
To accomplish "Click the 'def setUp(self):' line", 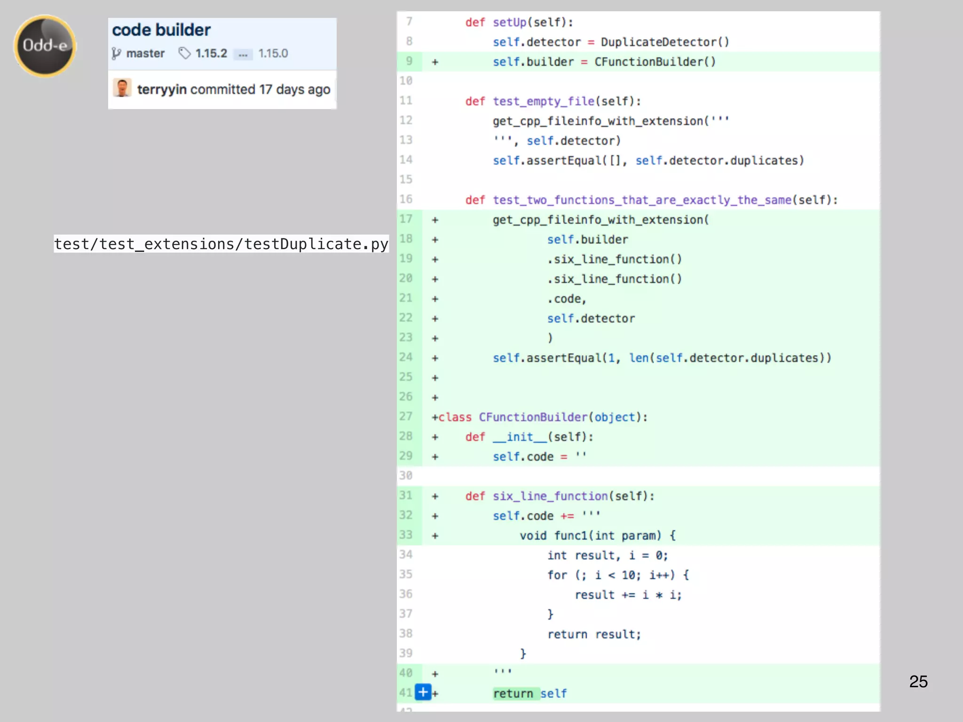I will pos(519,23).
